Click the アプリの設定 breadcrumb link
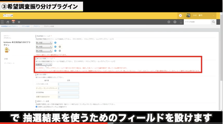Image resolution: width=223 pixels, height=124 pixels. (26, 26)
